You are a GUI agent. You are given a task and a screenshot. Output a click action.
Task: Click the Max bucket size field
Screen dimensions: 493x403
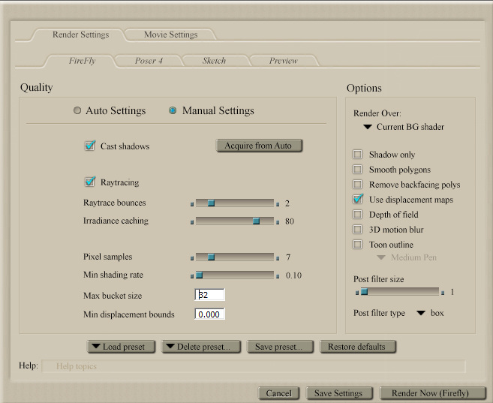coord(209,295)
